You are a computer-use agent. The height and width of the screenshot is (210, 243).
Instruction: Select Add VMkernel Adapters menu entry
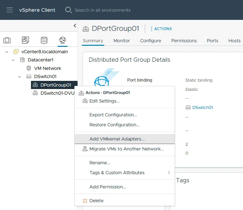125,139
